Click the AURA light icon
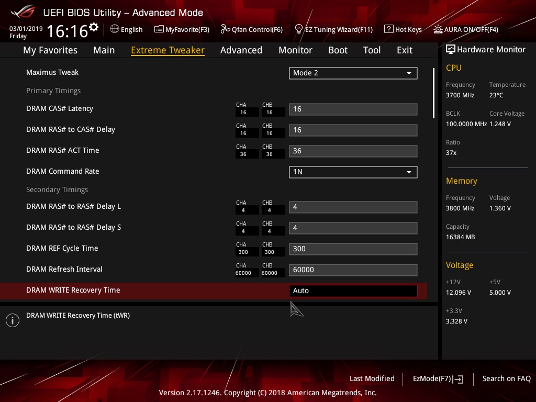 [x=438, y=29]
